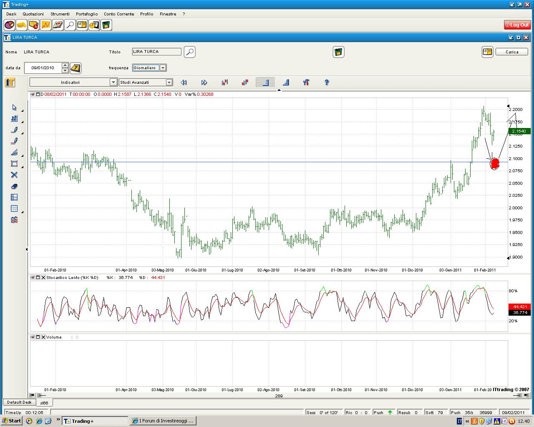The image size is (534, 427).
Task: Click the folder with clock toolbar icon
Action: 34,25
